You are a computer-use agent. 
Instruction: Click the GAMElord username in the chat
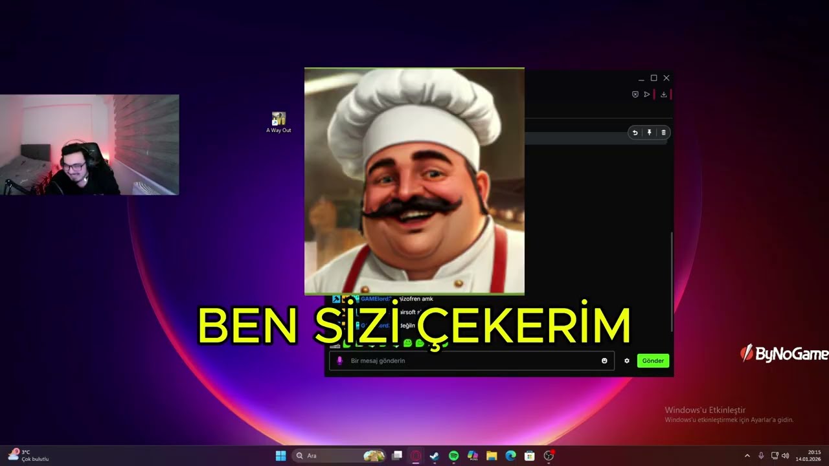point(376,299)
